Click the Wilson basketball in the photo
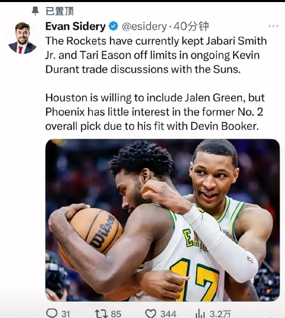Image resolution: width=285 pixels, height=318 pixels. pos(91,235)
